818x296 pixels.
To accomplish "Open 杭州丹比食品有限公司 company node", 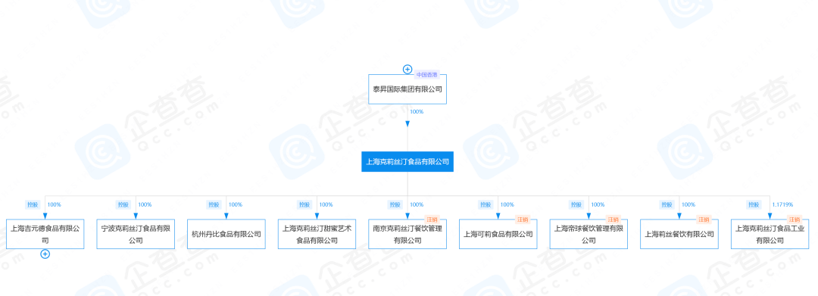I will click(226, 234).
